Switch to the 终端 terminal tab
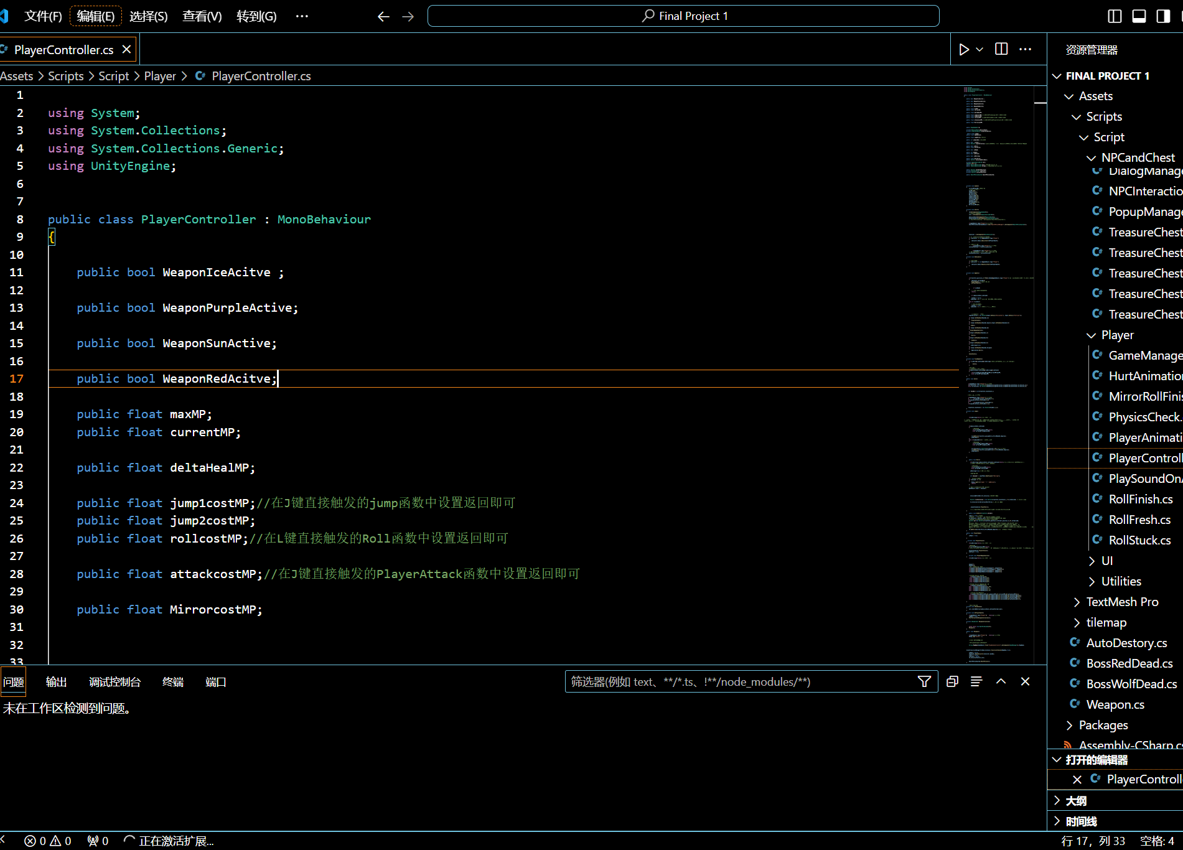Screen dimensions: 1183x850 click(x=172, y=682)
